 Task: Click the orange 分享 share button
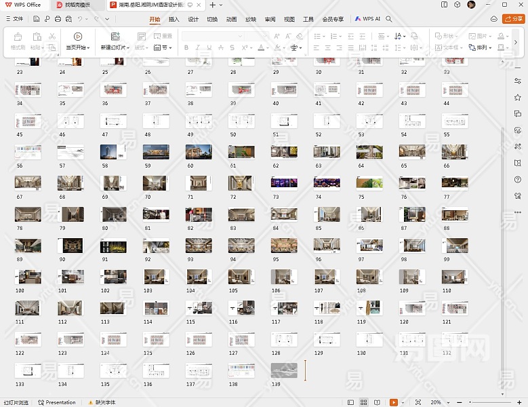click(x=513, y=19)
